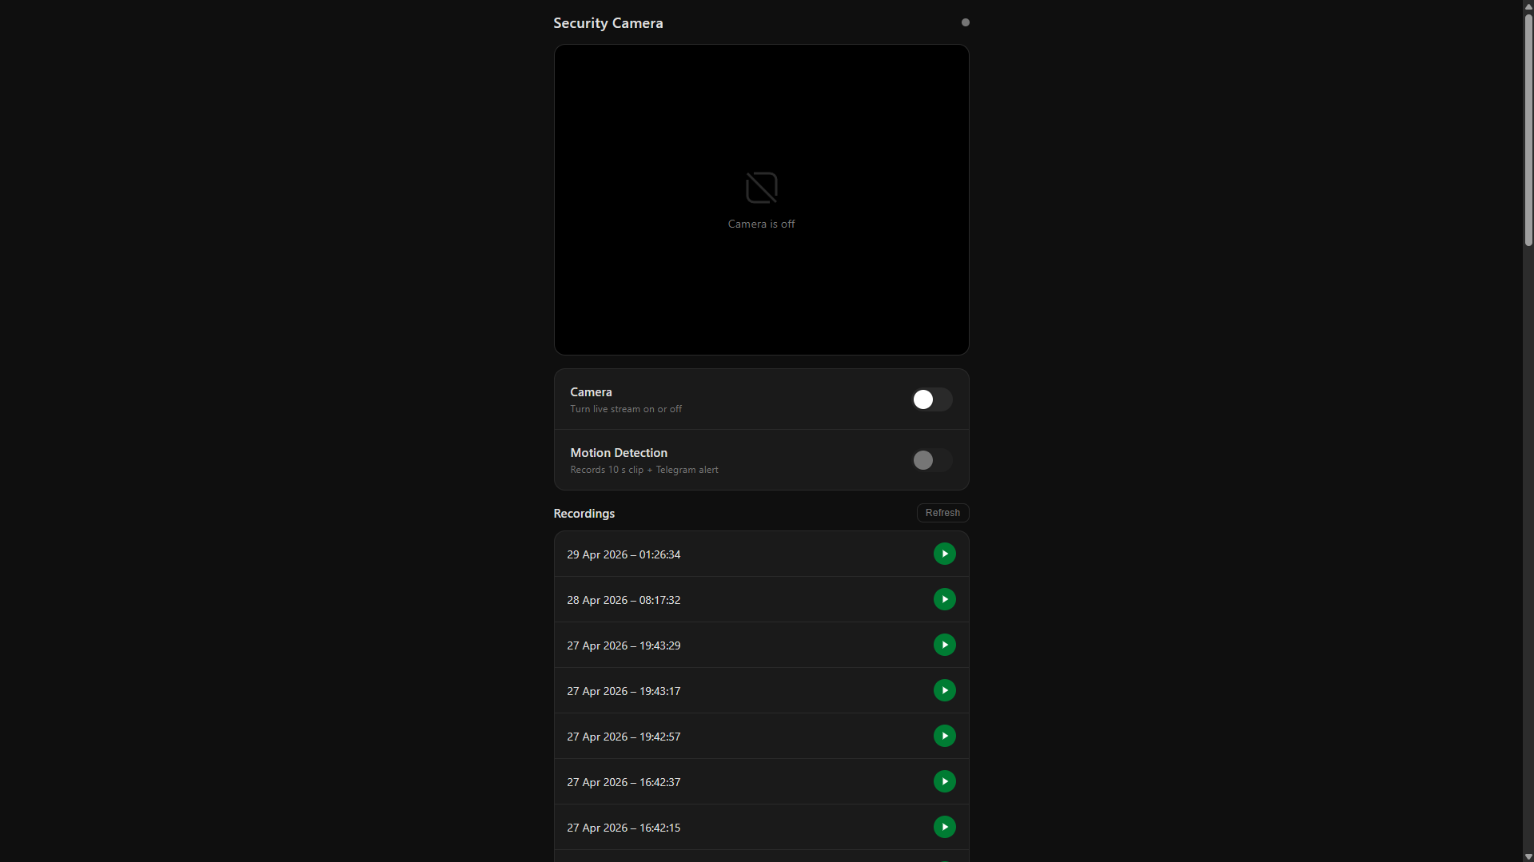Click the 'Camera is off' message
This screenshot has height=862, width=1534.
pyautogui.click(x=761, y=224)
